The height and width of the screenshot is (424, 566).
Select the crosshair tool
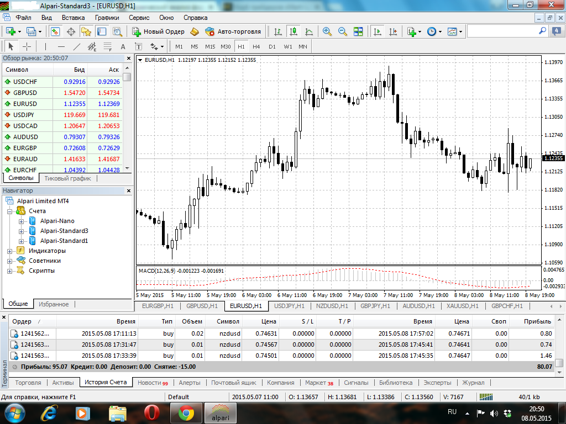coord(27,46)
